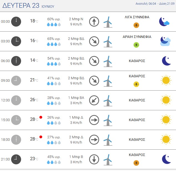Viewport: 176px width, 171px height.
Task: Click the ΑΡΑΙΗ ΣΥΝΝΕΦΙΑ label
Action: pyautogui.click(x=137, y=37)
